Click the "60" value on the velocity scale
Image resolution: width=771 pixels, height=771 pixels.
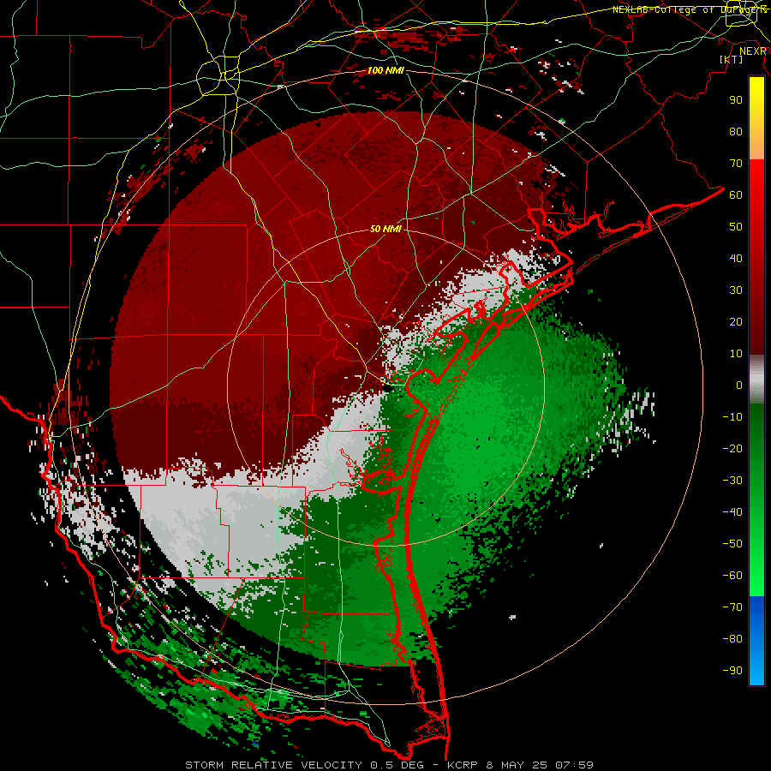pyautogui.click(x=736, y=195)
